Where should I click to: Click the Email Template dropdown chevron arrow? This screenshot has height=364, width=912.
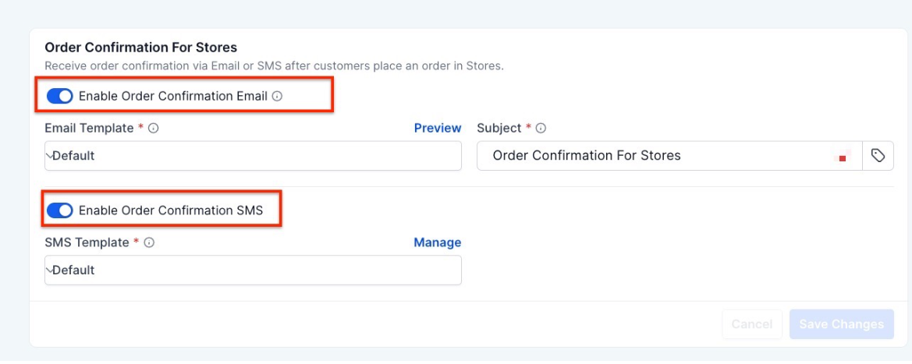click(x=49, y=155)
